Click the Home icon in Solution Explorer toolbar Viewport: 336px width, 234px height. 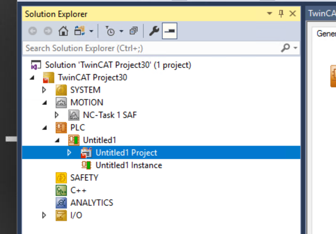(x=63, y=31)
